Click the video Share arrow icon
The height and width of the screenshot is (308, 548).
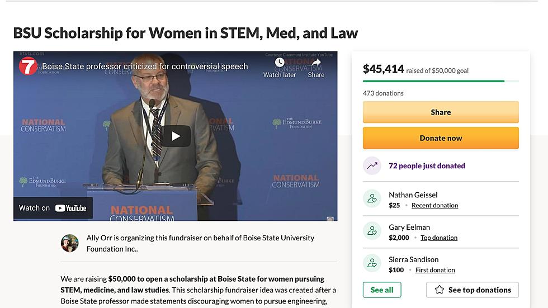click(316, 63)
